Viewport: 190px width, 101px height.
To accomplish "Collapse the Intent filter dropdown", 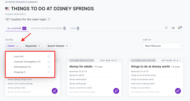I will (x=13, y=46).
